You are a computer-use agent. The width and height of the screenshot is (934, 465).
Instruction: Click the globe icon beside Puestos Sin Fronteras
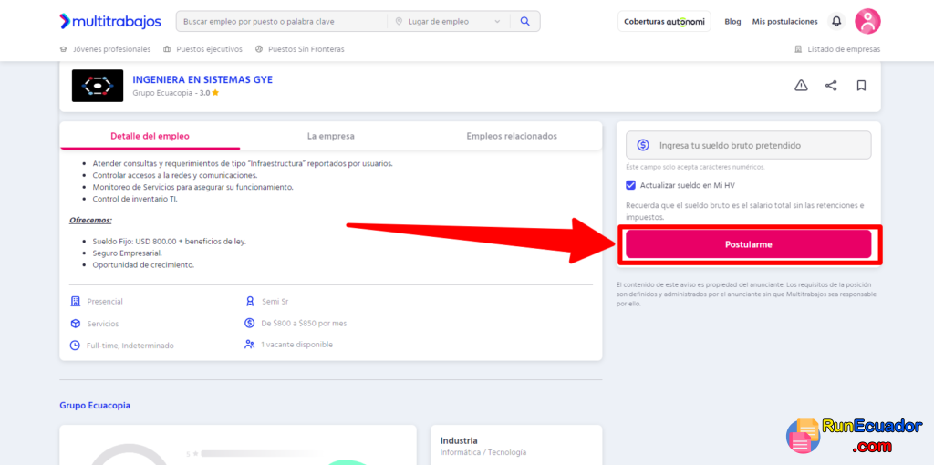pos(259,49)
